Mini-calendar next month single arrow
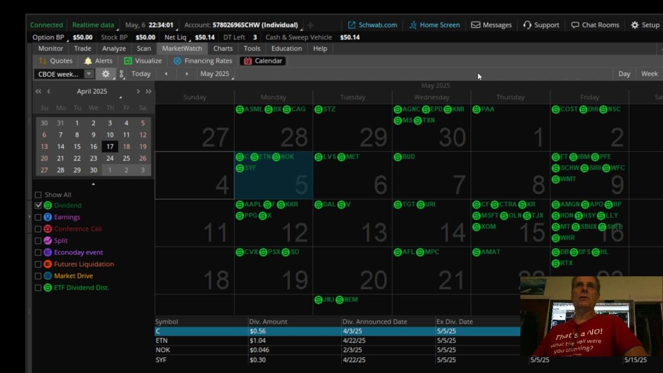The image size is (663, 373). [138, 91]
